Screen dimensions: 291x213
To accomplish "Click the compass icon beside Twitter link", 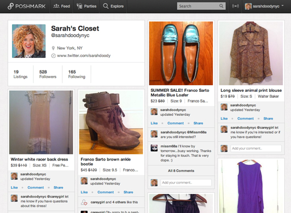I will (x=53, y=56).
